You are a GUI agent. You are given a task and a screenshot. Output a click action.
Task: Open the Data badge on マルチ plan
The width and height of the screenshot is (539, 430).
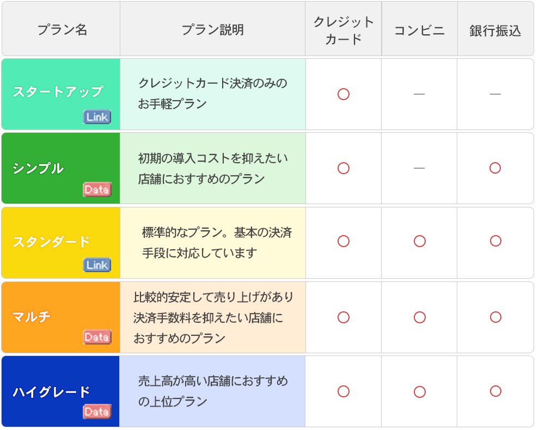(97, 337)
